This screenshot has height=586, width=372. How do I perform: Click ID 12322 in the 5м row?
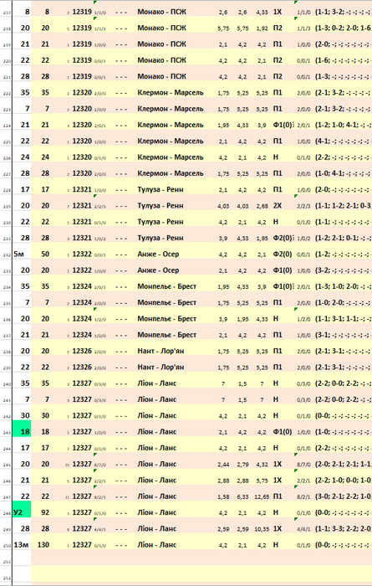pyautogui.click(x=82, y=254)
